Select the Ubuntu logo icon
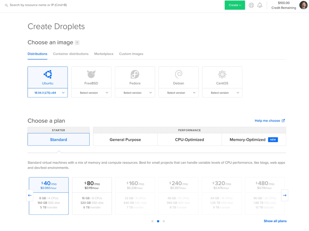The image size is (309, 231). point(48,74)
